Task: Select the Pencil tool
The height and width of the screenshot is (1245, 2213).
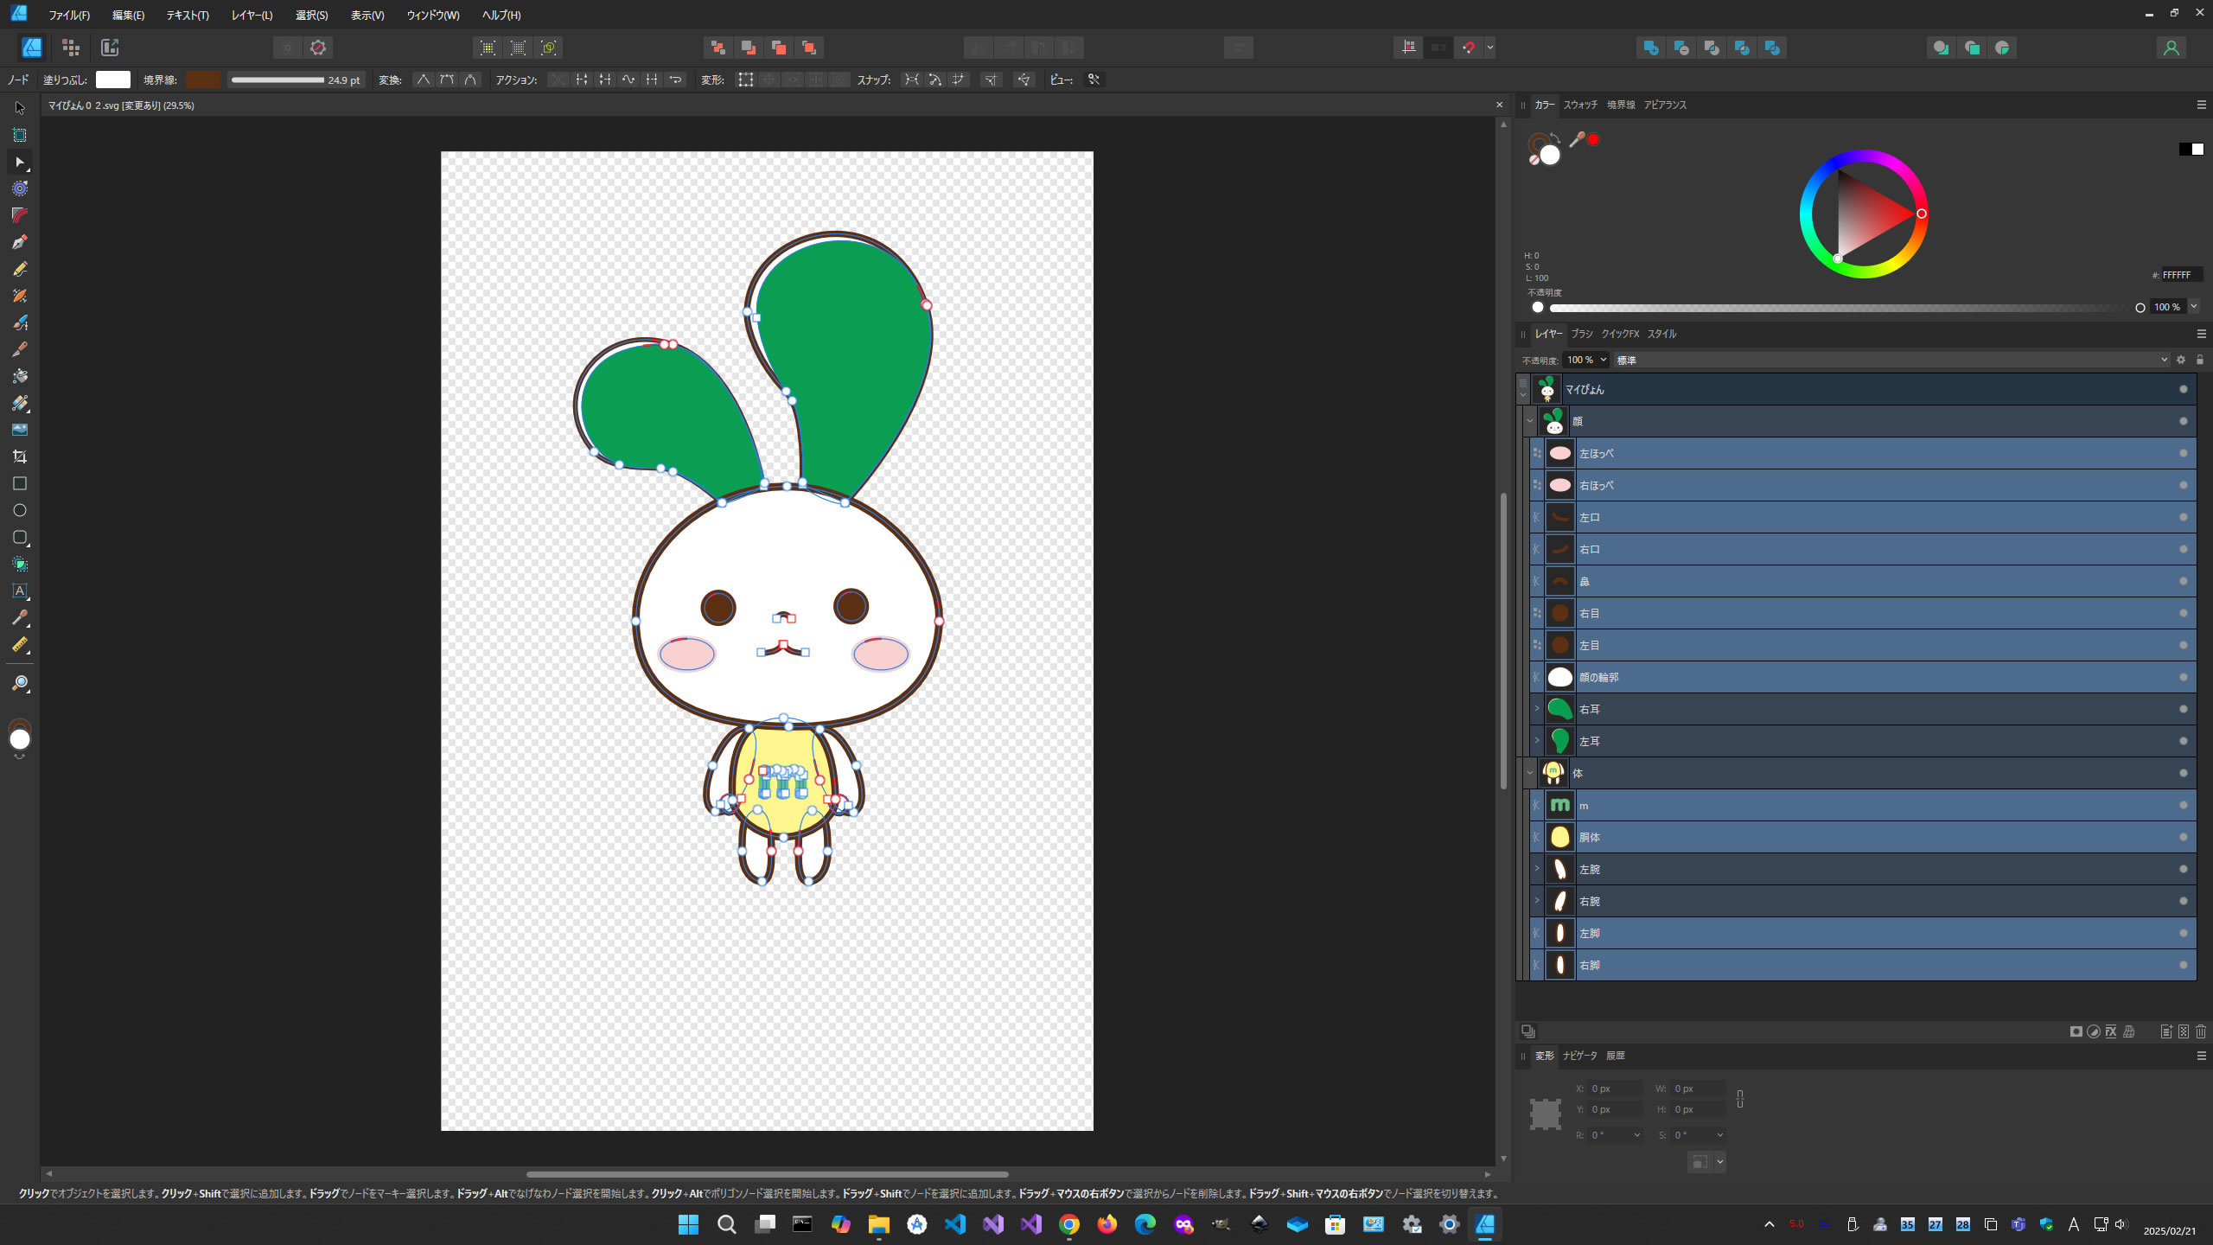Action: (19, 269)
